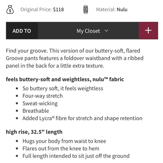
Task: Click the Breathable bullet item
Action: (36, 111)
